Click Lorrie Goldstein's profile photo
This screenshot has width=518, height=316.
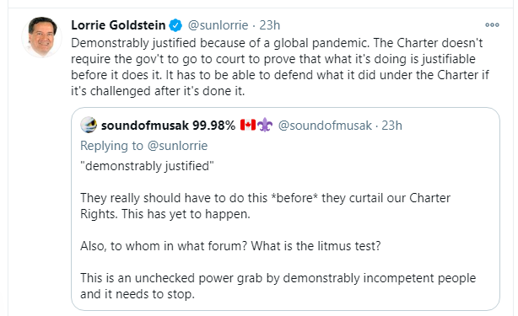(x=41, y=37)
